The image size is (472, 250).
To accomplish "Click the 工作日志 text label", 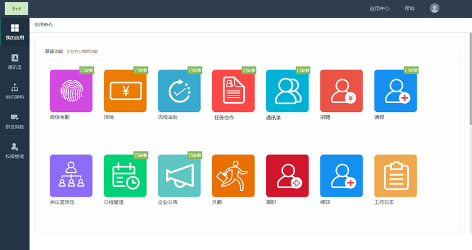I will click(x=384, y=202).
